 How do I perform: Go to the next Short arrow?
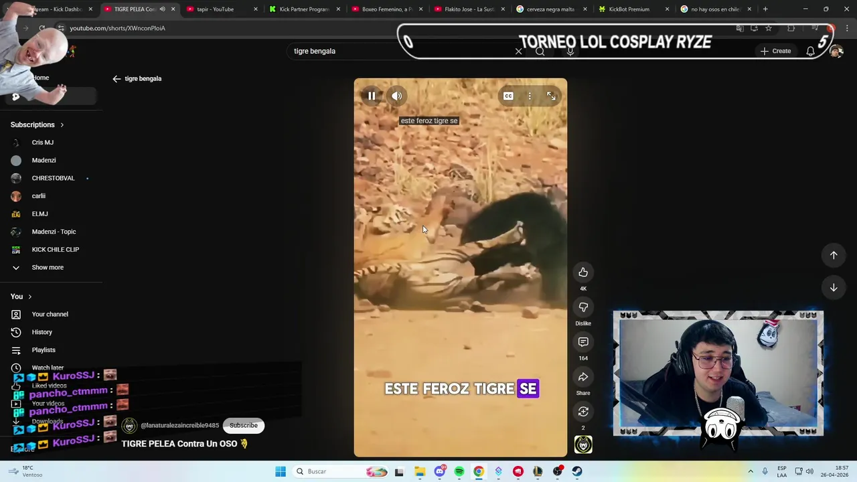[x=834, y=287]
